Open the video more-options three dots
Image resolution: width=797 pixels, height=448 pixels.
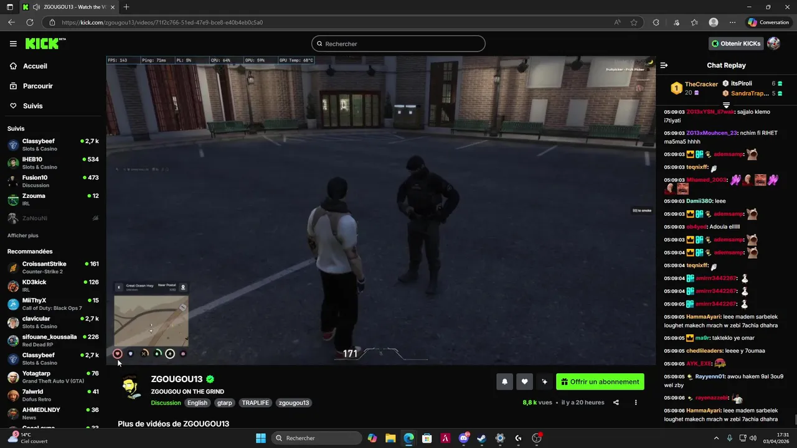pyautogui.click(x=636, y=403)
